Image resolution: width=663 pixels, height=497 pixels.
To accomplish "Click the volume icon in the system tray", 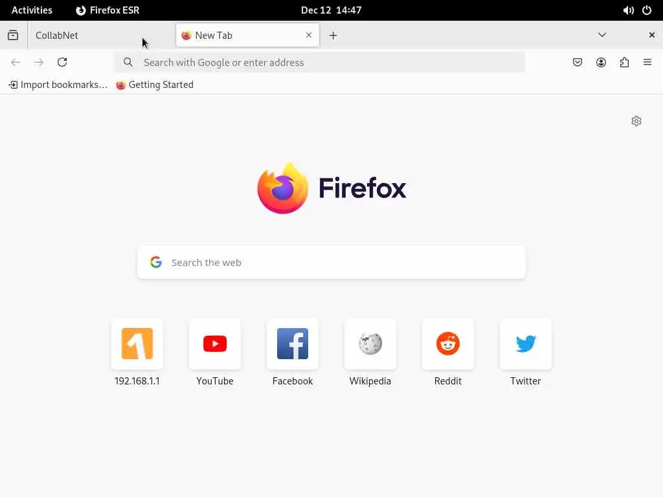I will 628,10.
